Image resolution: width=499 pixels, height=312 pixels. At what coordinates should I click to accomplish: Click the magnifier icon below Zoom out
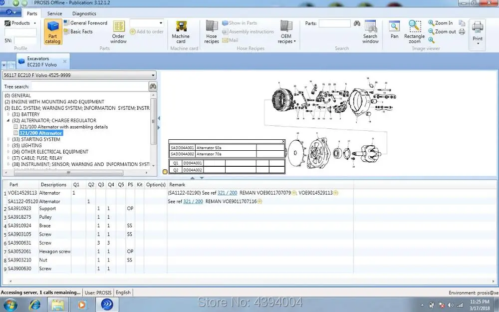pos(431,40)
